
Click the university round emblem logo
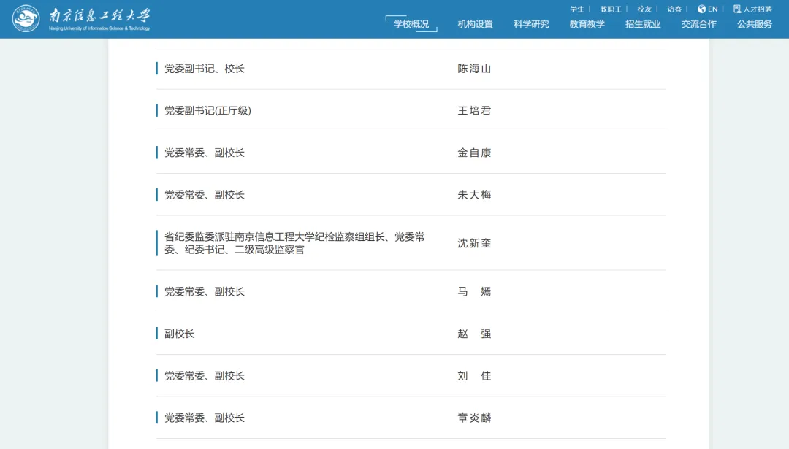click(26, 18)
